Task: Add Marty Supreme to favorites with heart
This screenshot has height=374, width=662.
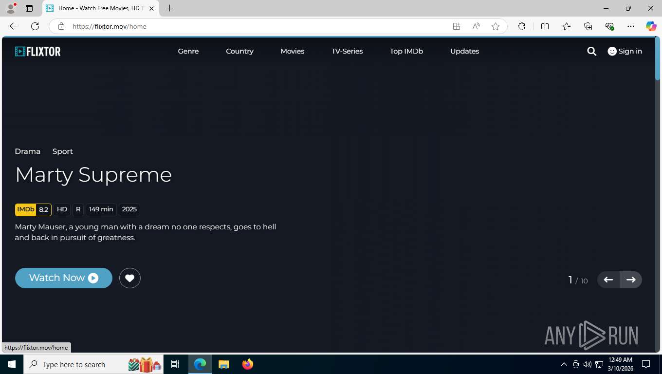Action: (129, 278)
